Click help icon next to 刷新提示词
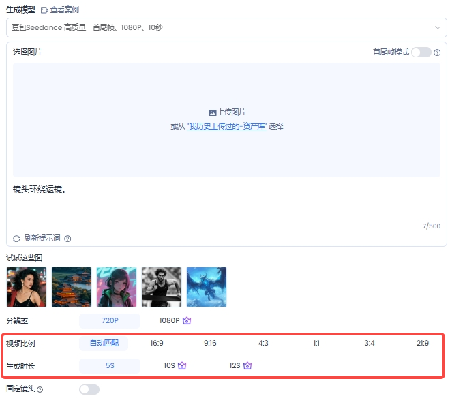The height and width of the screenshot is (411, 452). pyautogui.click(x=67, y=239)
